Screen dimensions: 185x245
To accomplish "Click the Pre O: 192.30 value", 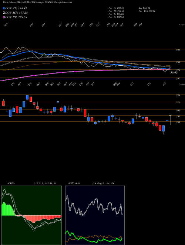I will [x=116, y=8].
